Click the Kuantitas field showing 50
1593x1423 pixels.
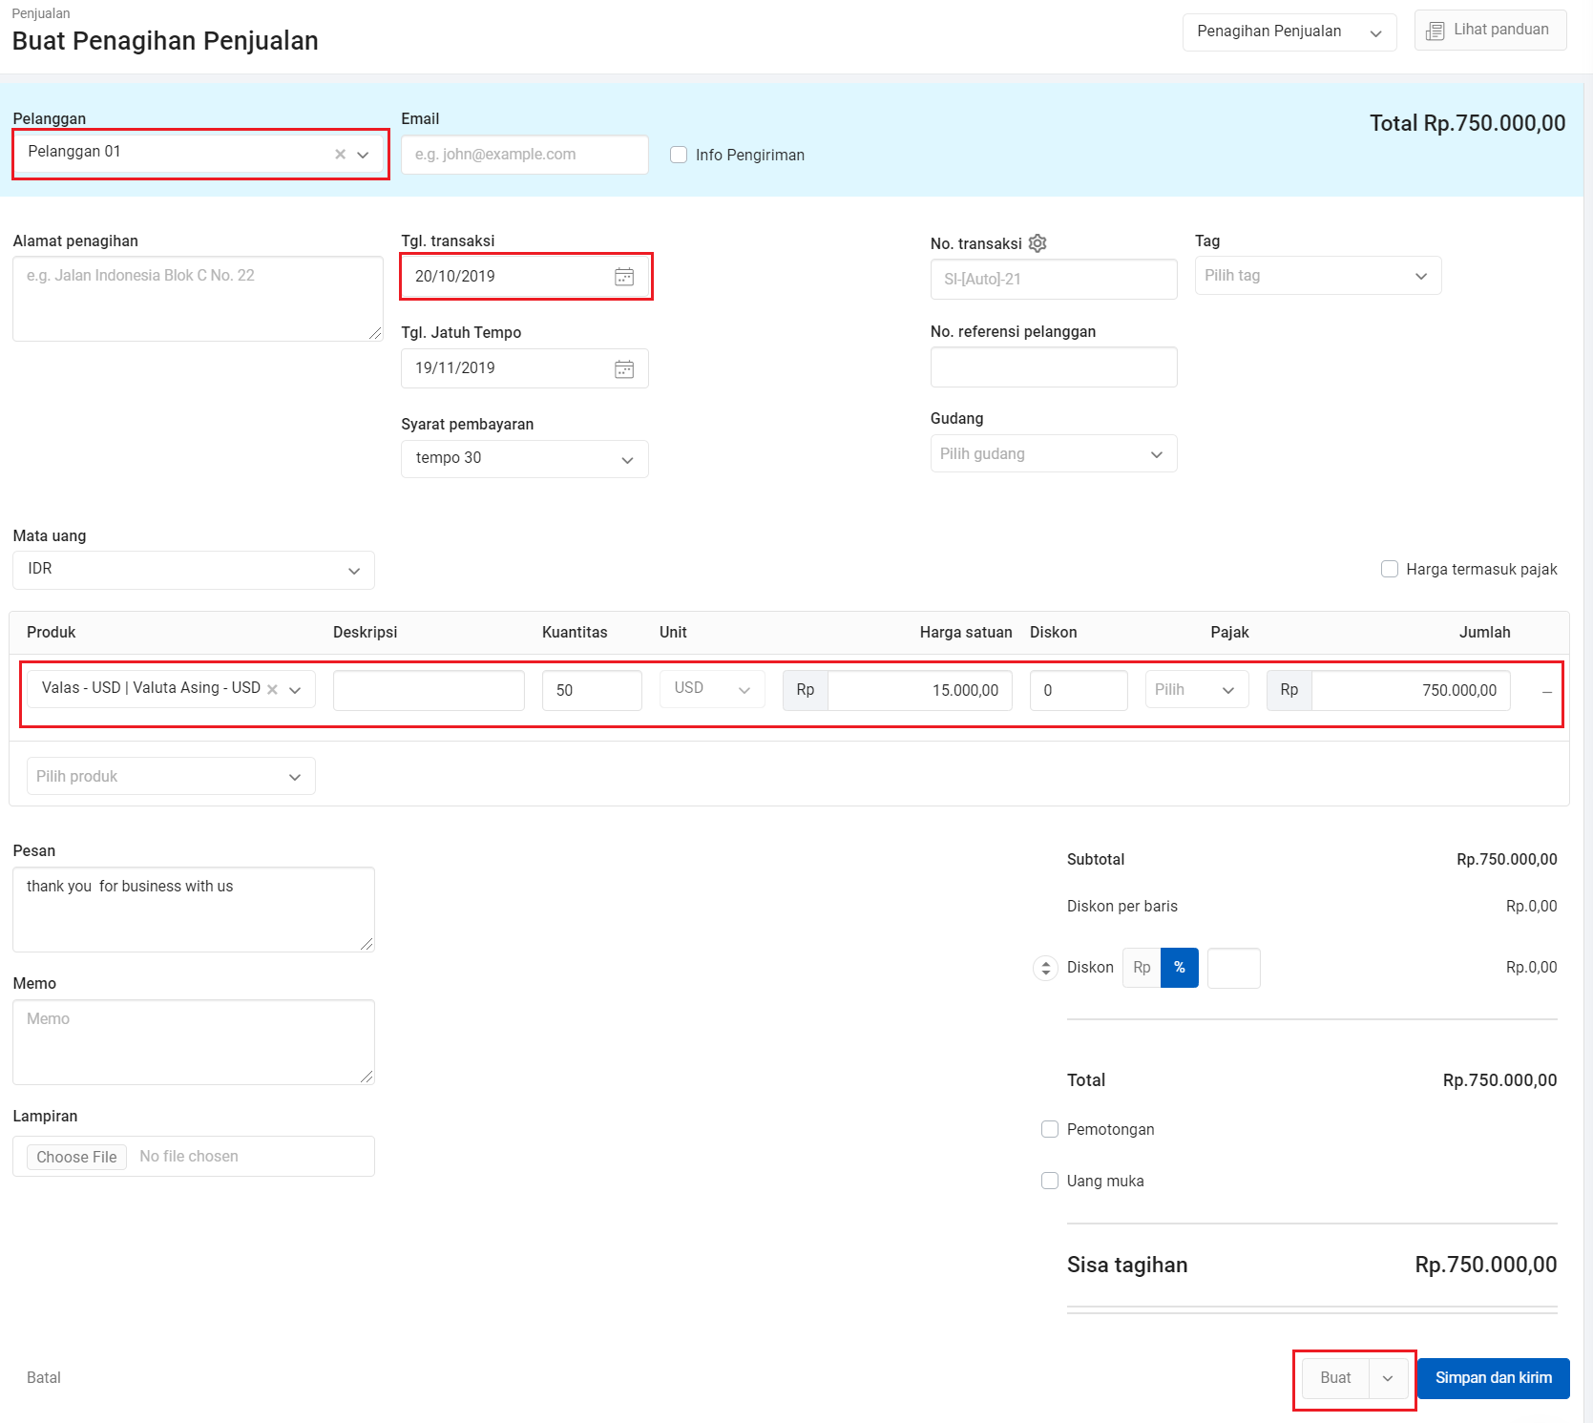pos(592,690)
